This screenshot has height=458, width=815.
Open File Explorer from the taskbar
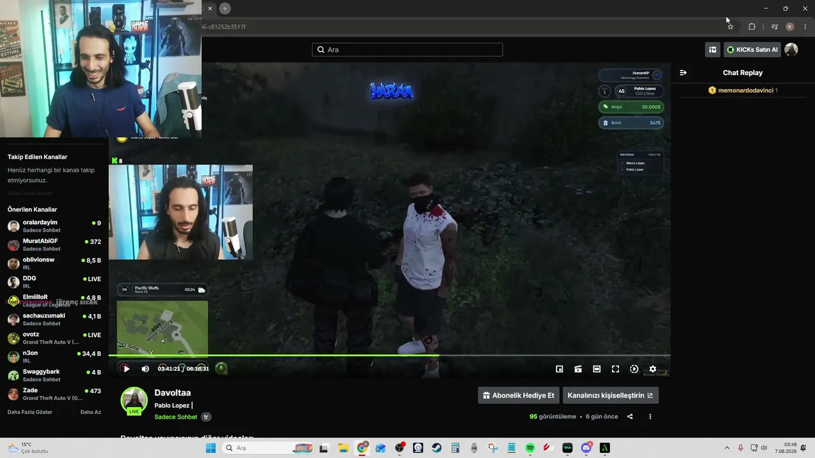pos(343,448)
